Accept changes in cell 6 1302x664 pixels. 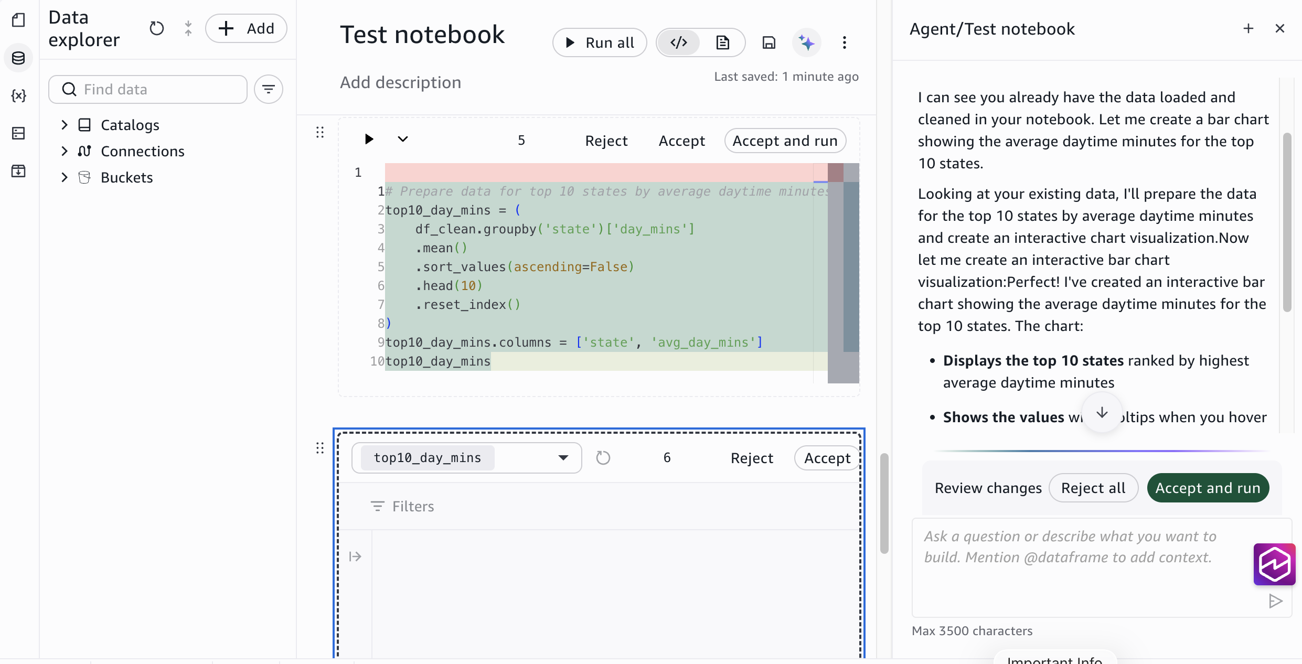click(827, 458)
